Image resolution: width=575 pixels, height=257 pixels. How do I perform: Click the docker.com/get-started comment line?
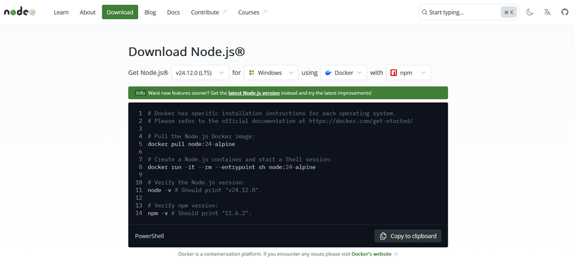click(281, 121)
